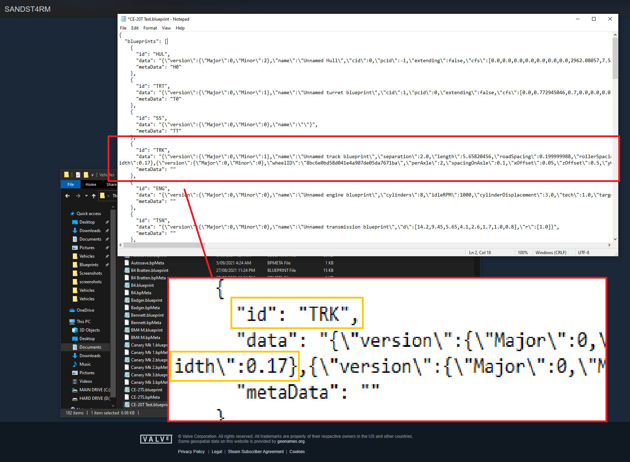The width and height of the screenshot is (630, 462).
Task: Click file icon of BM4 M.bpMeta
Action: [x=127, y=338]
